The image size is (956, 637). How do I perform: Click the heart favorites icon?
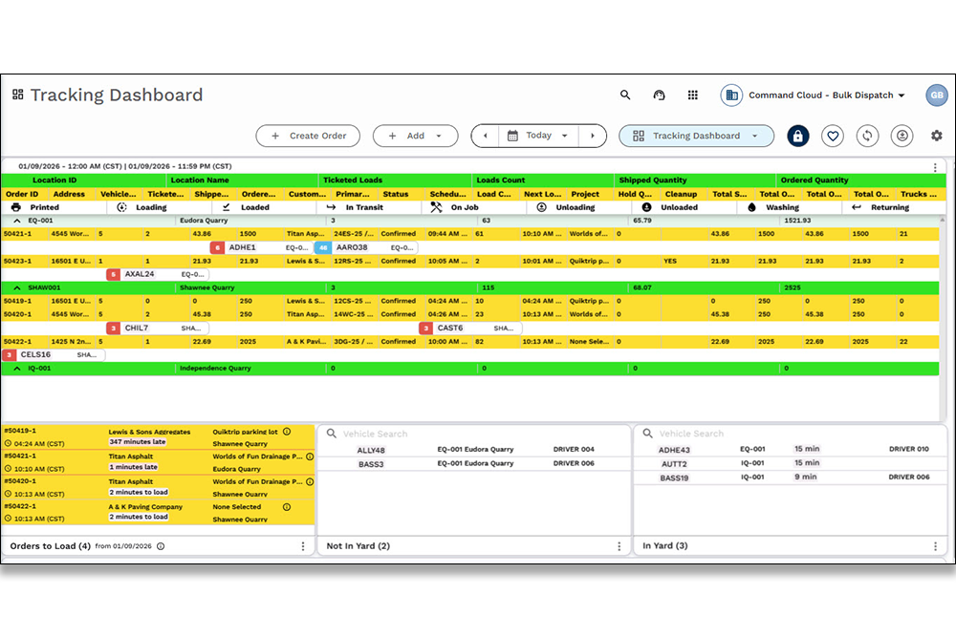(833, 136)
